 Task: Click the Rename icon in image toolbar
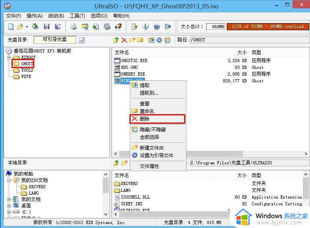click(140, 40)
